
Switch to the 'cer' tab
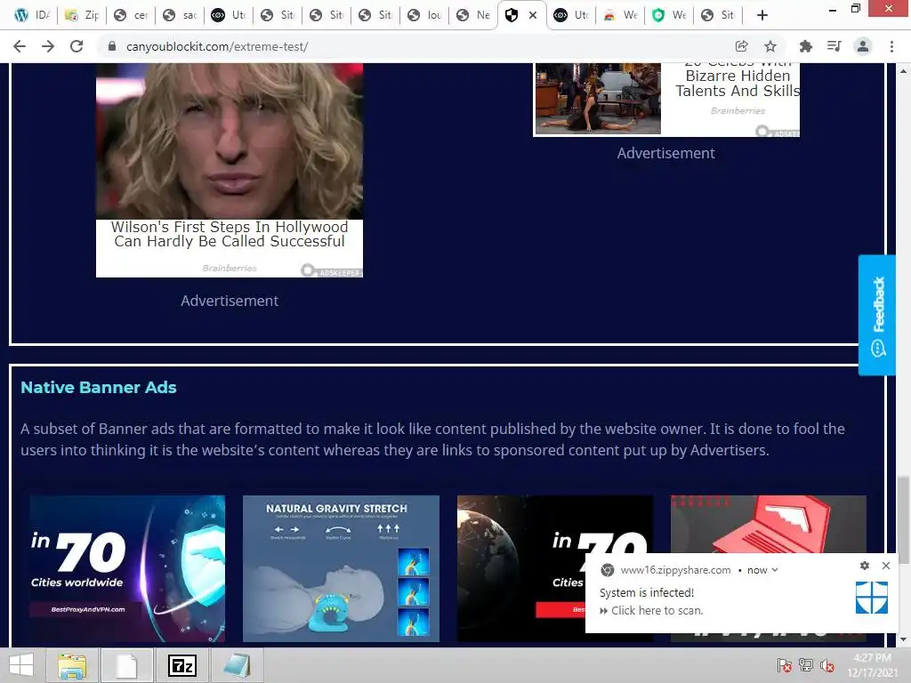click(x=131, y=15)
